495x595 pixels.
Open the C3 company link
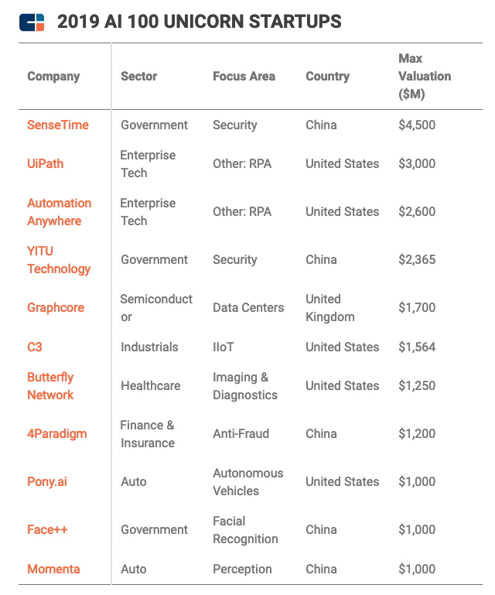pyautogui.click(x=36, y=347)
